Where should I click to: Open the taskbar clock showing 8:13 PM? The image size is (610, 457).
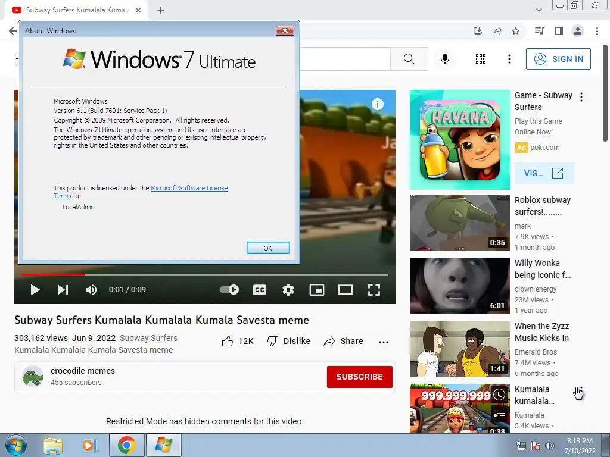[x=580, y=446]
